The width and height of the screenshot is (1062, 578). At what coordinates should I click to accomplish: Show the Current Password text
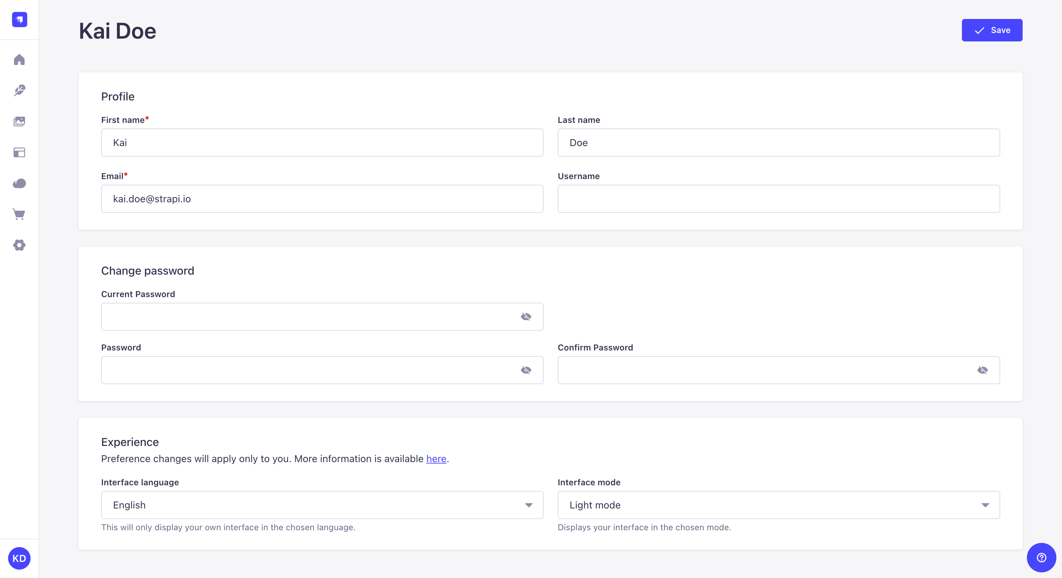point(526,317)
